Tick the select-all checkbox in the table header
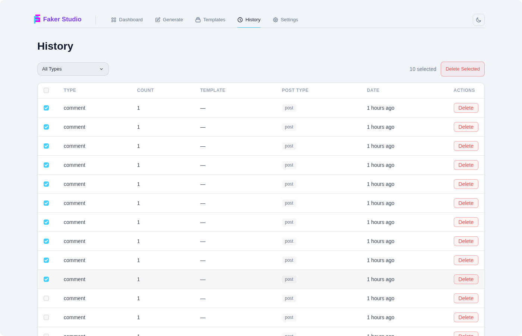The image size is (522, 336). click(46, 90)
